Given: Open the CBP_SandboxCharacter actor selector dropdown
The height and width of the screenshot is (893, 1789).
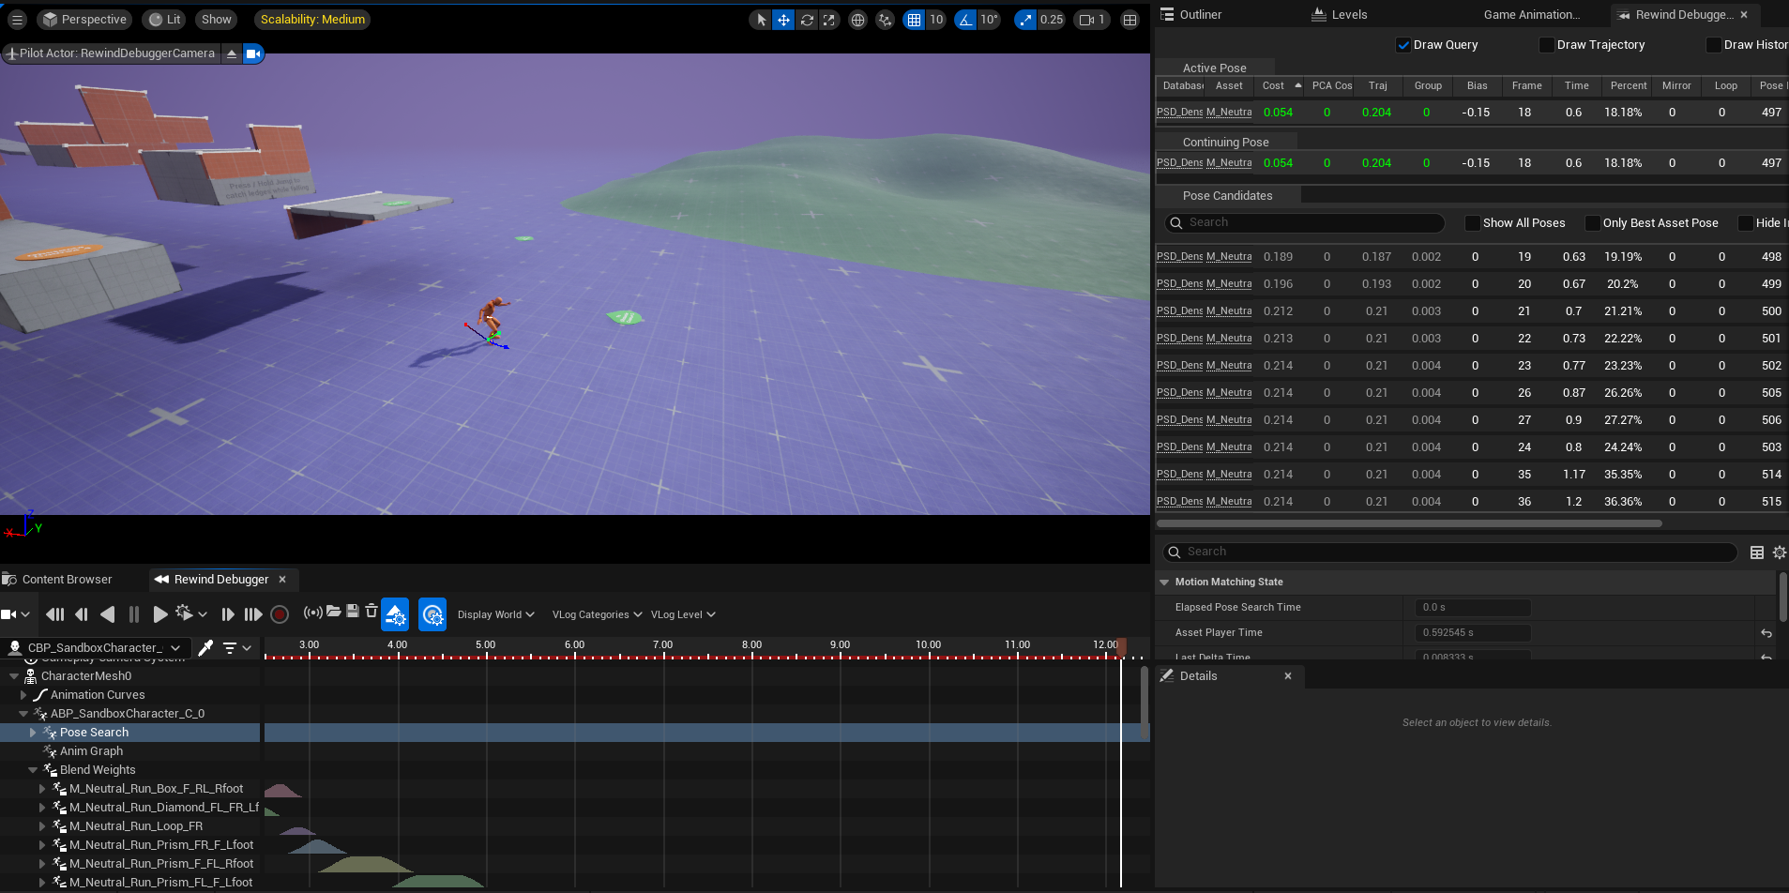Looking at the screenshot, I should click(x=95, y=647).
